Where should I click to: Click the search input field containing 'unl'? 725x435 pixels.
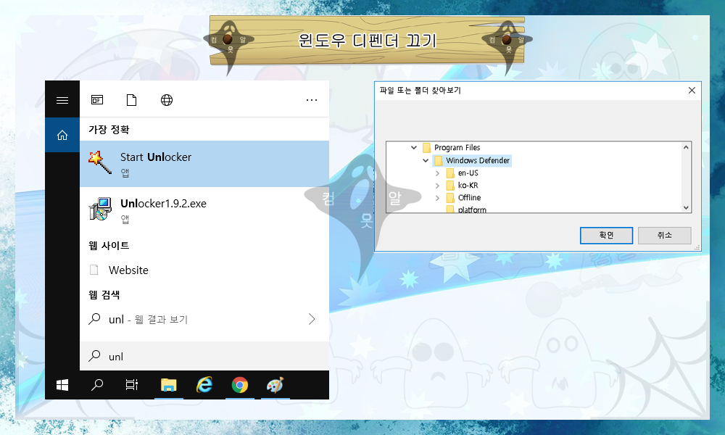204,356
